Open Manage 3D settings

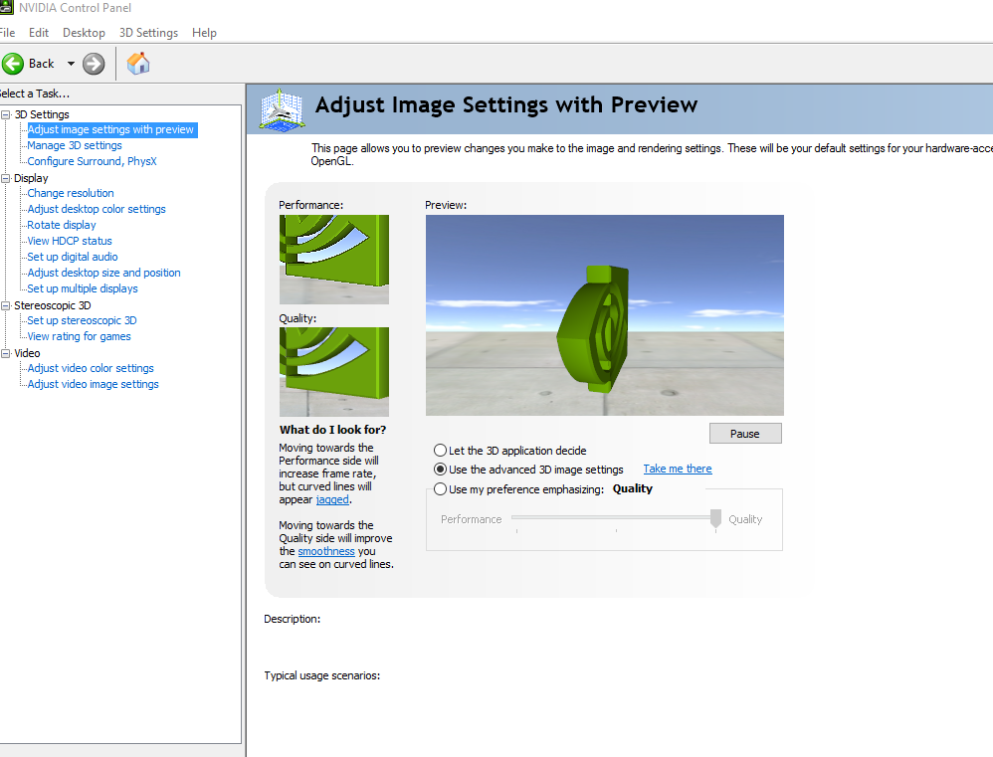coord(75,145)
